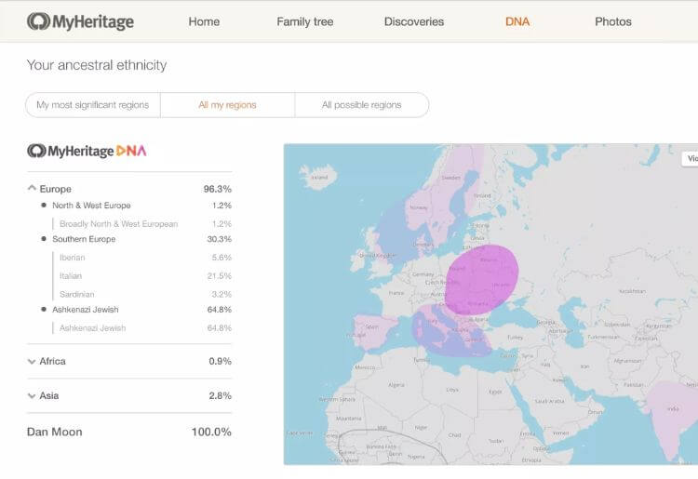Select North & West Europe entry

(91, 206)
